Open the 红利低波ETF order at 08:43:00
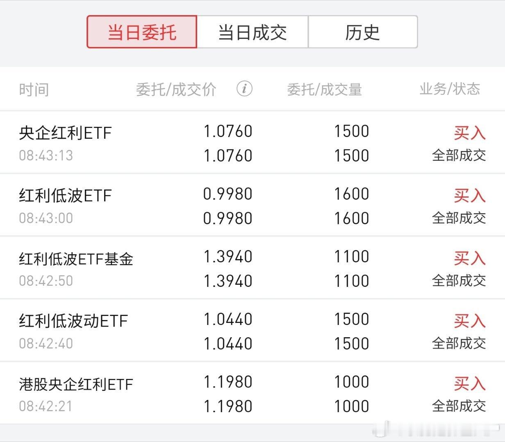The image size is (505, 442). click(252, 205)
